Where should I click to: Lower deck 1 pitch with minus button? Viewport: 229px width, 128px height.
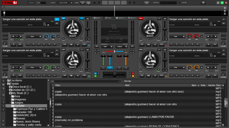pos(86,39)
